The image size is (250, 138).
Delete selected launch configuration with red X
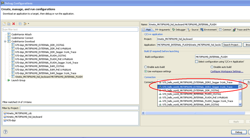click(x=14, y=24)
